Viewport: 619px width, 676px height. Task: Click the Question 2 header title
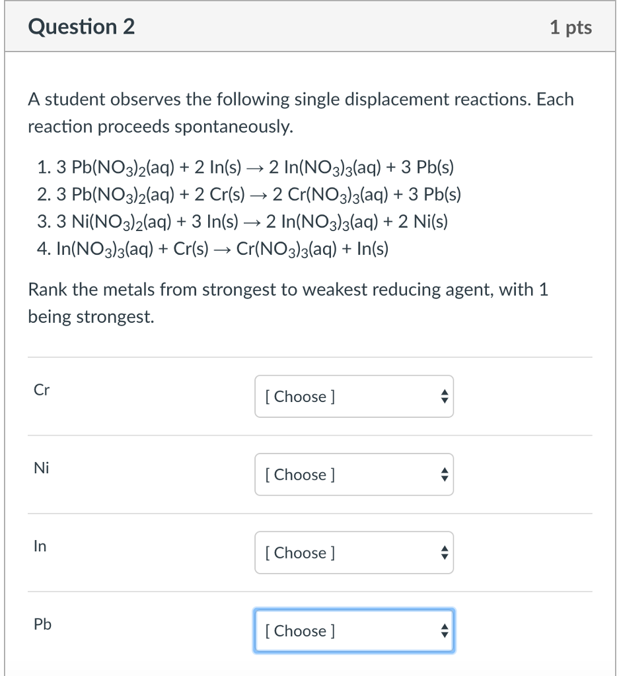(x=82, y=26)
